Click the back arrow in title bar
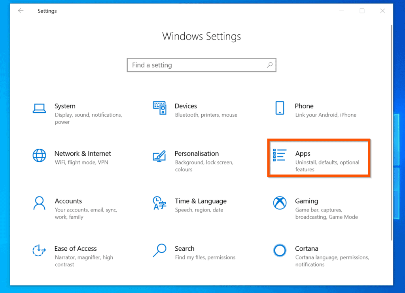The width and height of the screenshot is (405, 293). 21,11
